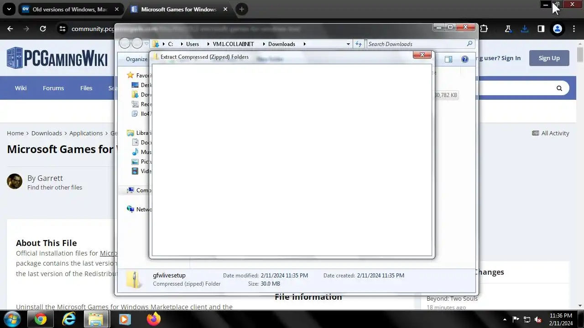584x328 pixels.
Task: Switch to the Microsoft Games for Windows tab
Action: pyautogui.click(x=178, y=9)
